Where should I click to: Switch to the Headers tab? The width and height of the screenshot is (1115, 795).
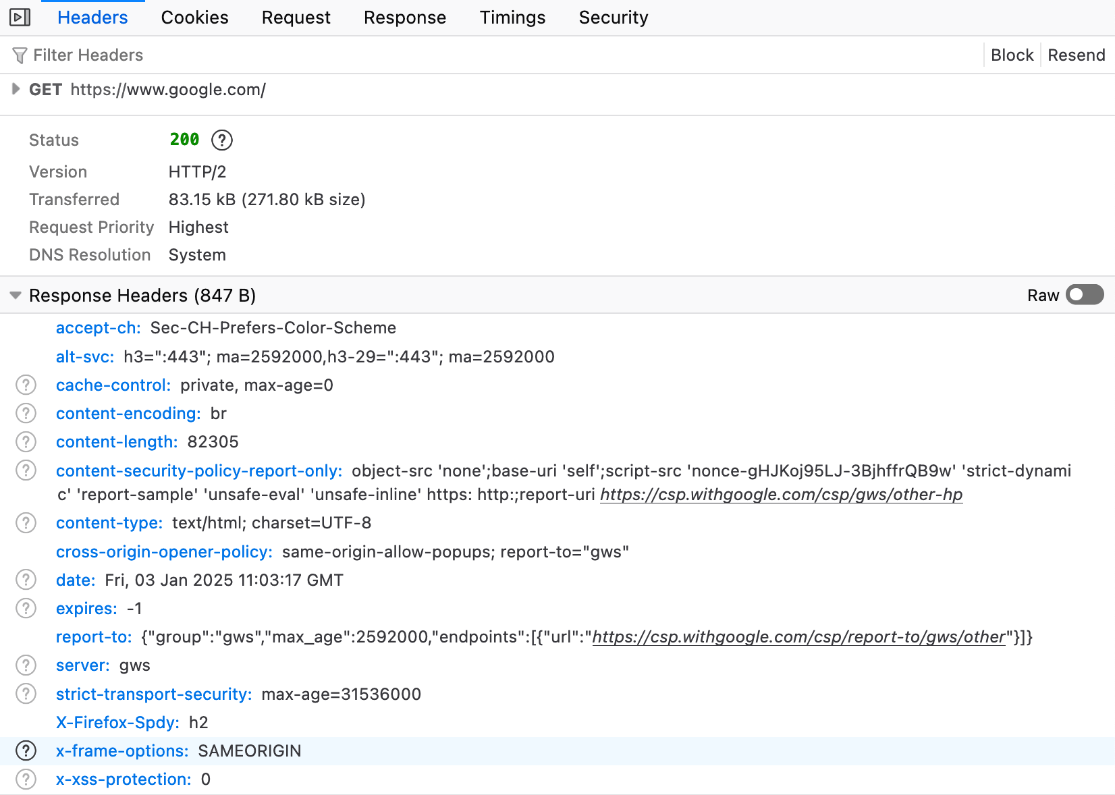pos(92,18)
